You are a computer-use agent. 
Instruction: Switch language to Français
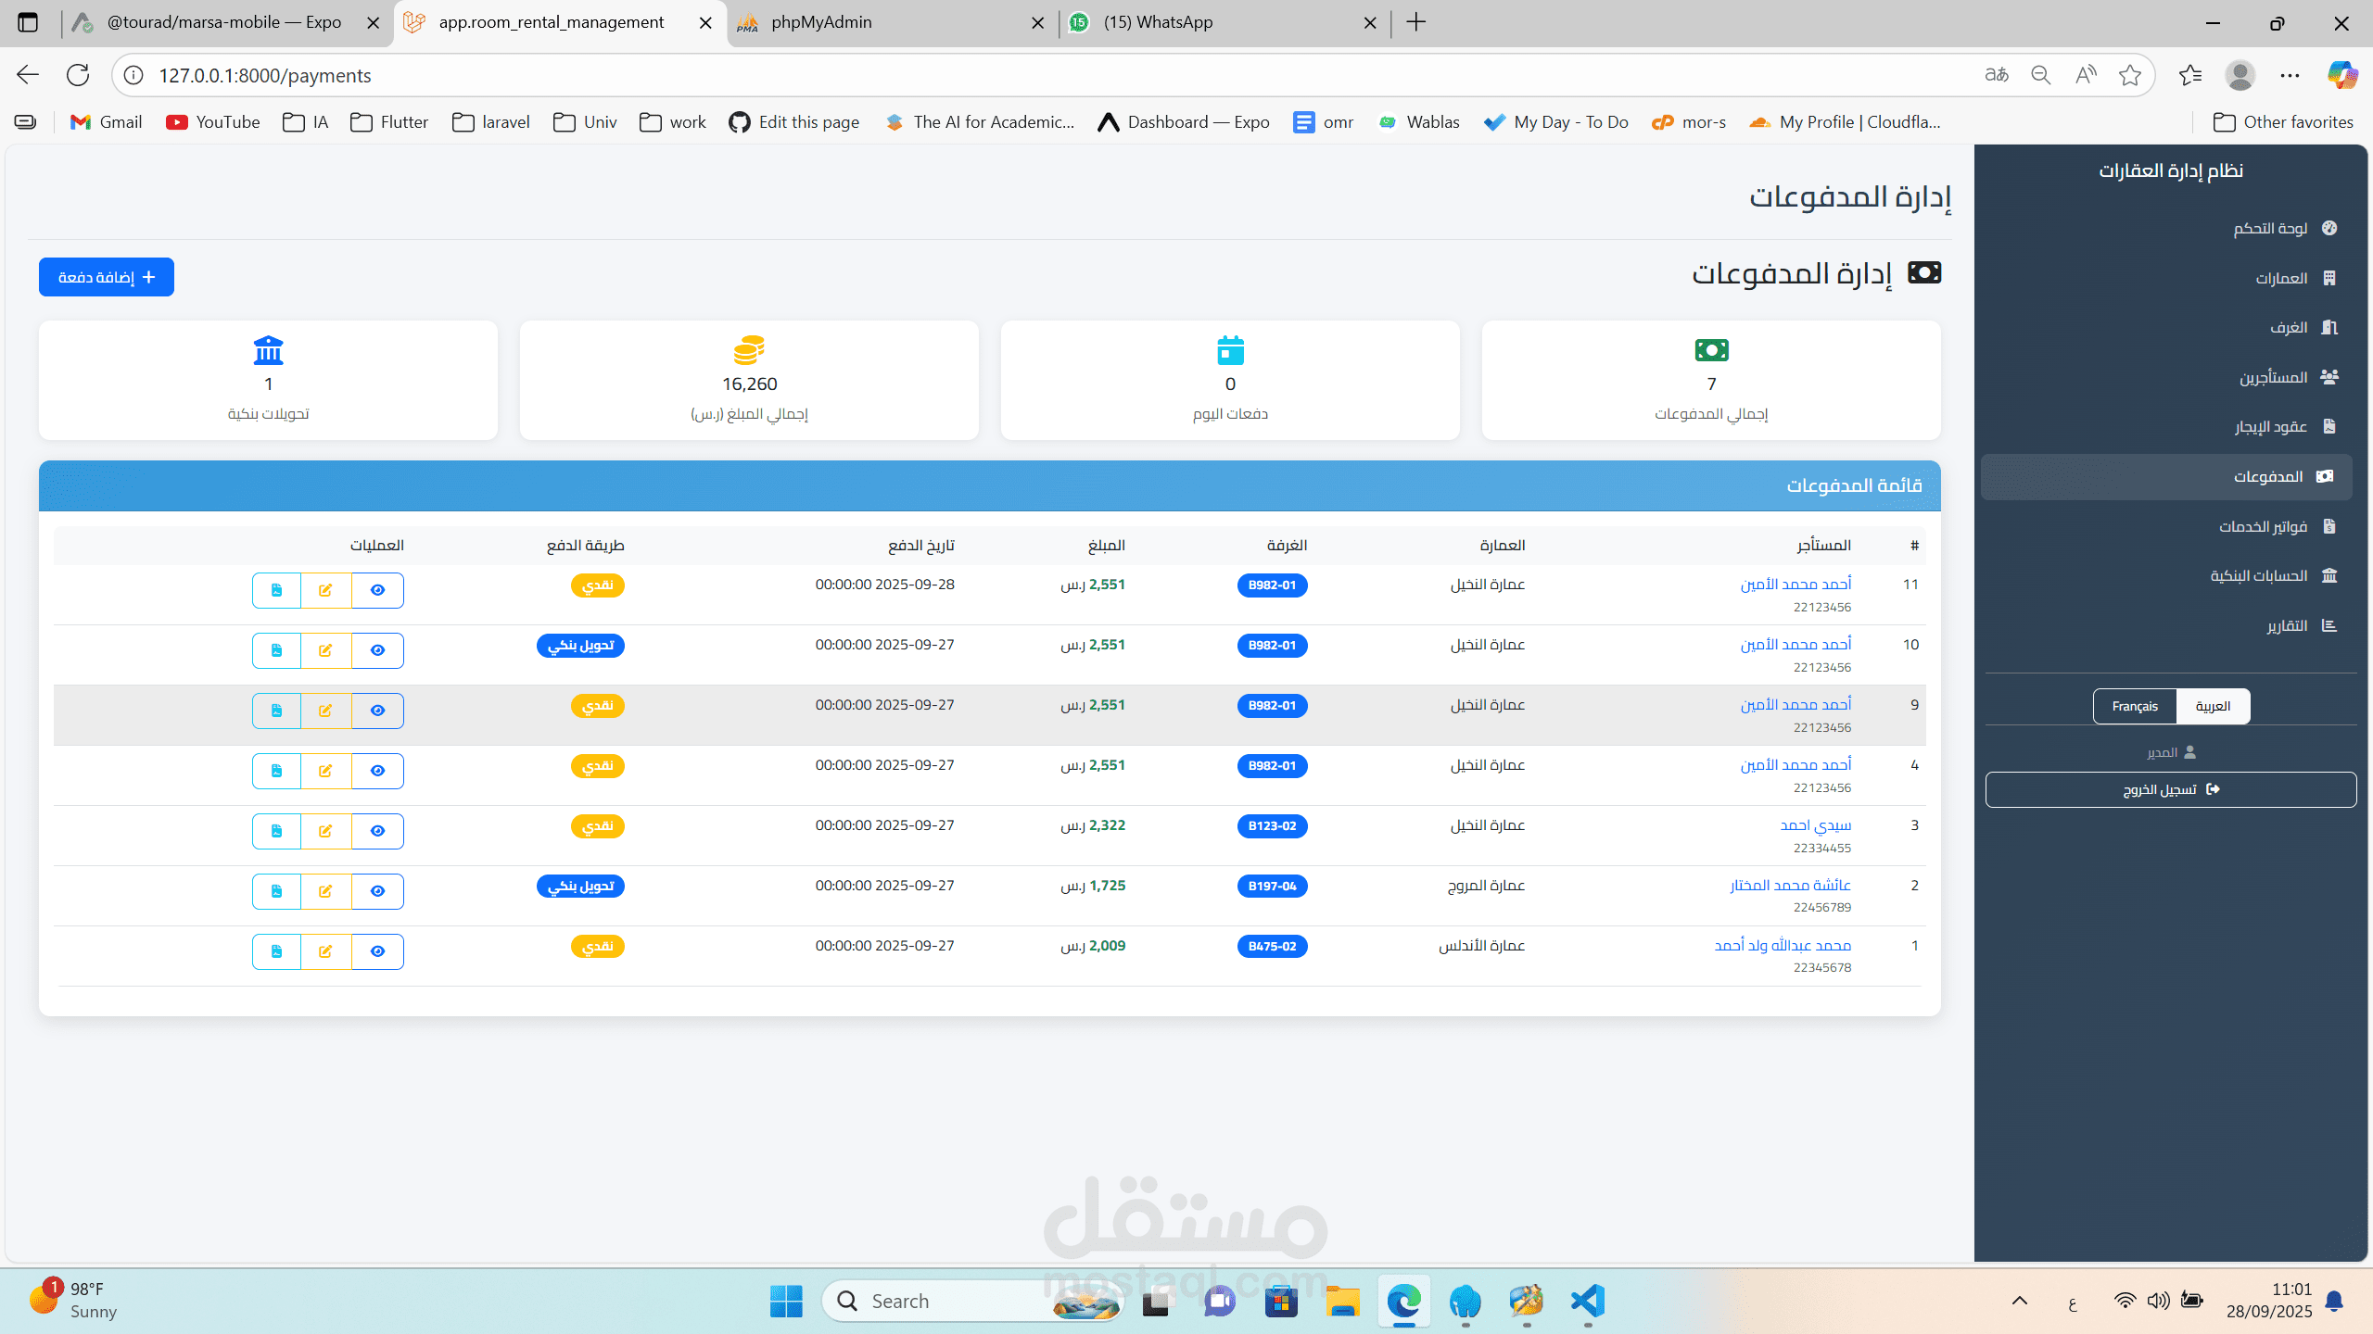[2134, 706]
